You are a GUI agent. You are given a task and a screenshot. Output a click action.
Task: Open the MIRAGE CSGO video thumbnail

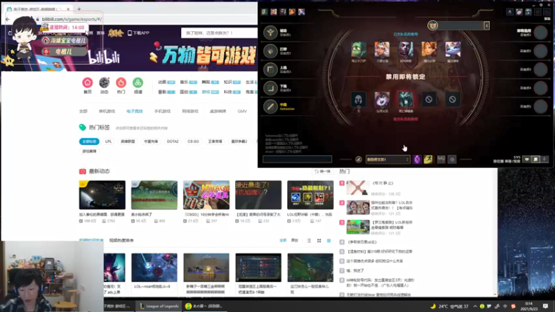206,195
